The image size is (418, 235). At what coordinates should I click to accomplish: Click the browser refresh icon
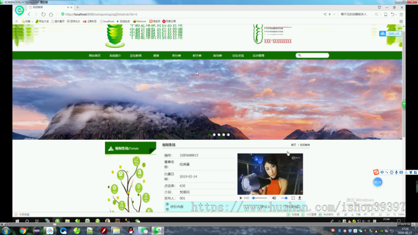(x=44, y=14)
